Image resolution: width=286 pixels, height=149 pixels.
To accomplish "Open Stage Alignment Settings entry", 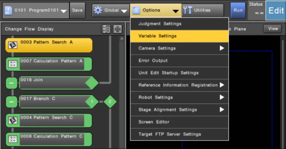I will click(180, 110).
